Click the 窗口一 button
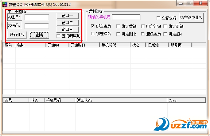Image resolution: width=210 pixels, height=136 pixels. point(68,16)
